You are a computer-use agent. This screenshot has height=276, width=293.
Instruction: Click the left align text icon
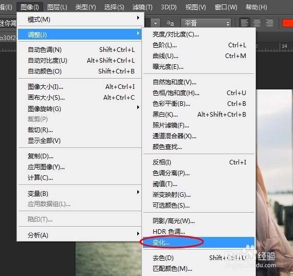[245, 23]
